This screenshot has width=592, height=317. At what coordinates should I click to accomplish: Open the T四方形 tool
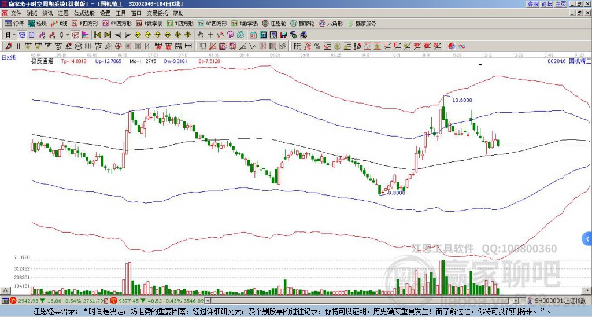(180, 23)
